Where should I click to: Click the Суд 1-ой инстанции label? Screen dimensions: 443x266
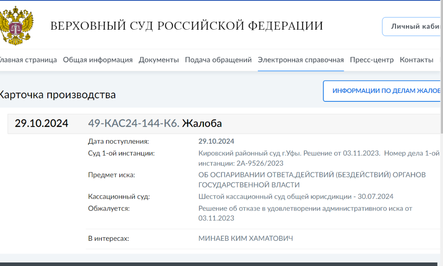[x=121, y=153]
